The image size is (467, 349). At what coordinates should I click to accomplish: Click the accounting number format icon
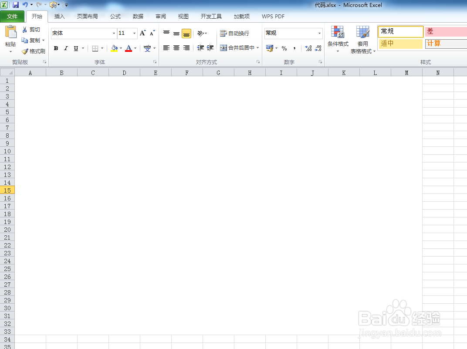point(270,48)
